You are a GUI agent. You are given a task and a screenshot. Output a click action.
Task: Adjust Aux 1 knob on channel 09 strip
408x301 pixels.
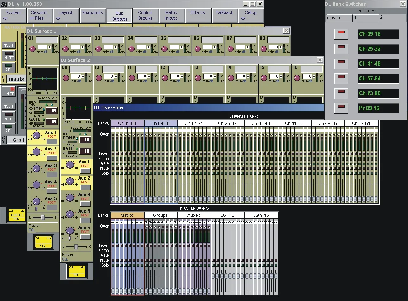(70, 165)
